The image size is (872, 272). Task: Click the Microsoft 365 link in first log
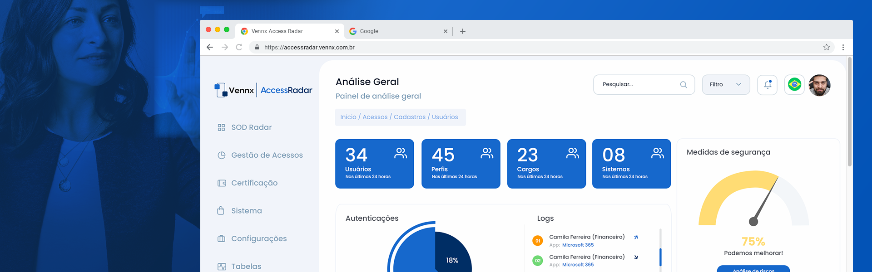tap(578, 245)
